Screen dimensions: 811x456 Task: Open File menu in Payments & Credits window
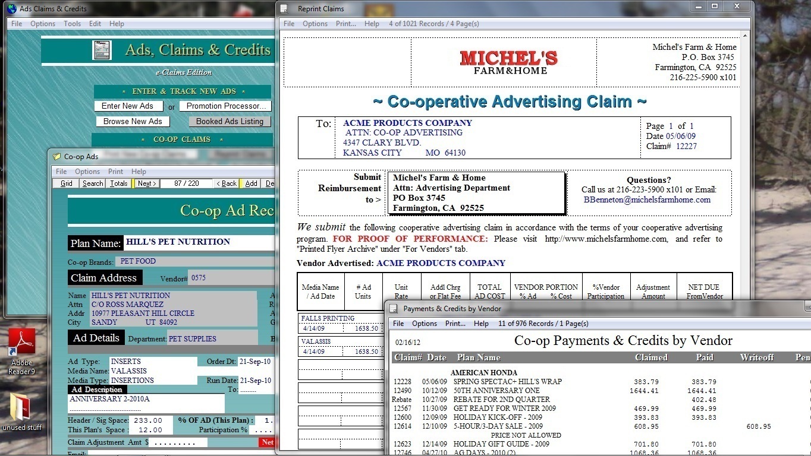(x=398, y=324)
